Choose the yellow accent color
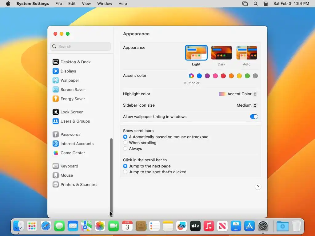Image resolution: width=315 pixels, height=236 pixels. coord(239,76)
